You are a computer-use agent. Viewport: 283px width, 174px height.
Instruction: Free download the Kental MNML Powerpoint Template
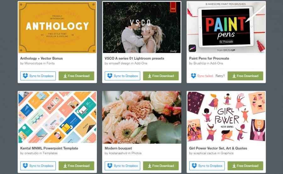pyautogui.click(x=76, y=166)
